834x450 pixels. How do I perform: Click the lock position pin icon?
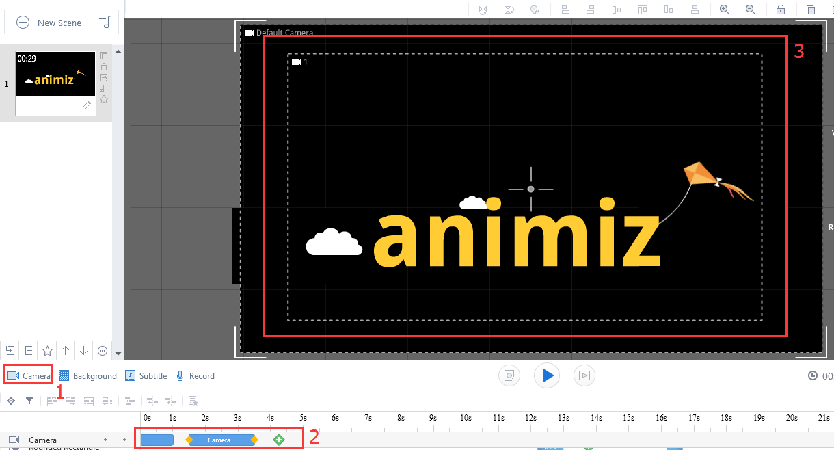[x=535, y=10]
